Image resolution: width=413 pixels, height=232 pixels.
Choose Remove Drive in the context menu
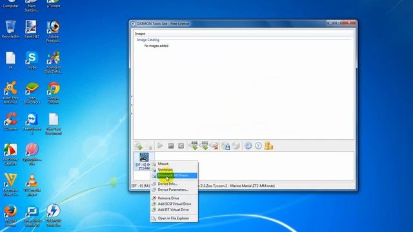174,198
